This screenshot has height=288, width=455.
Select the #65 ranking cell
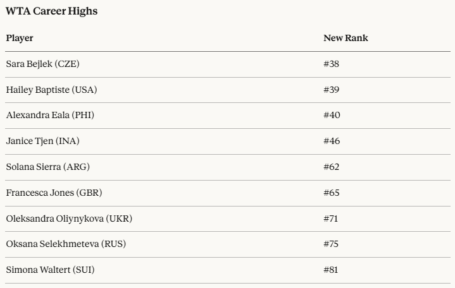click(332, 193)
